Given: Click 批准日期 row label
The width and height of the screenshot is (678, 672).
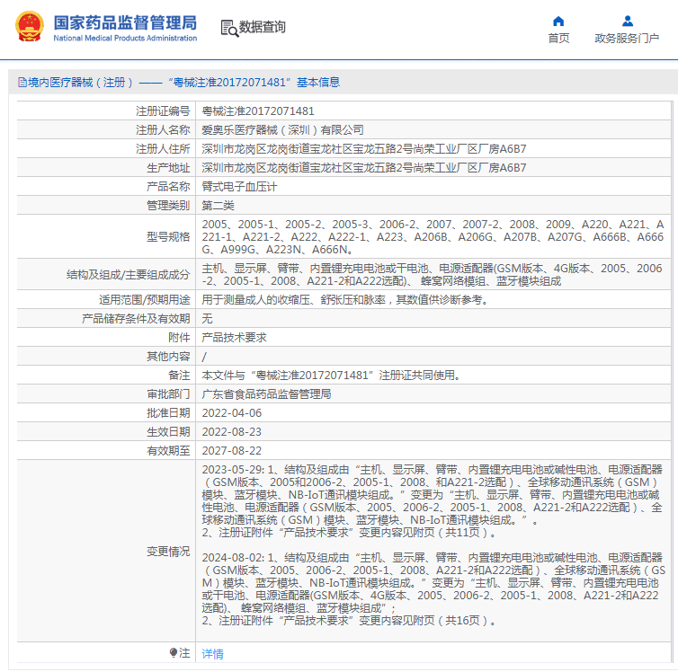Looking at the screenshot, I should point(168,413).
